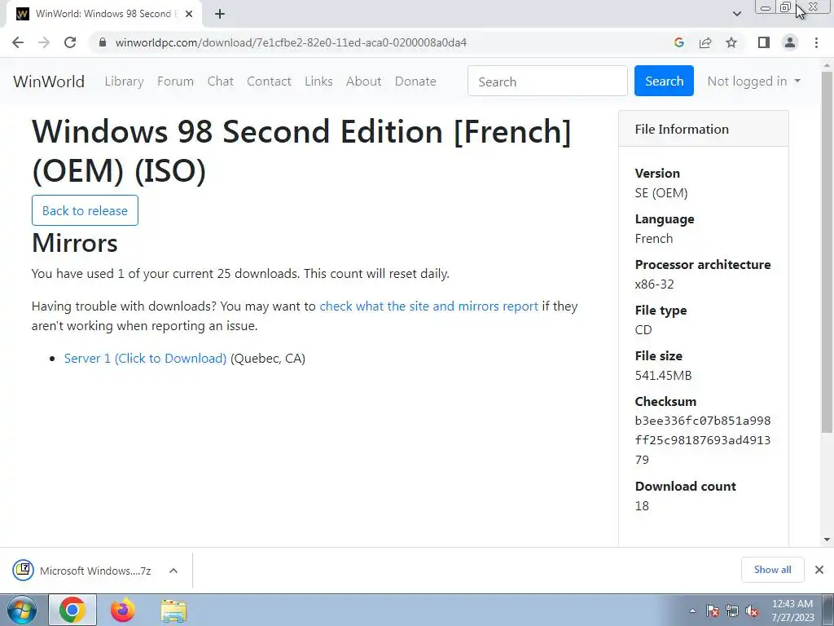The image size is (834, 626).
Task: Download from Server 1 link
Action: point(145,359)
